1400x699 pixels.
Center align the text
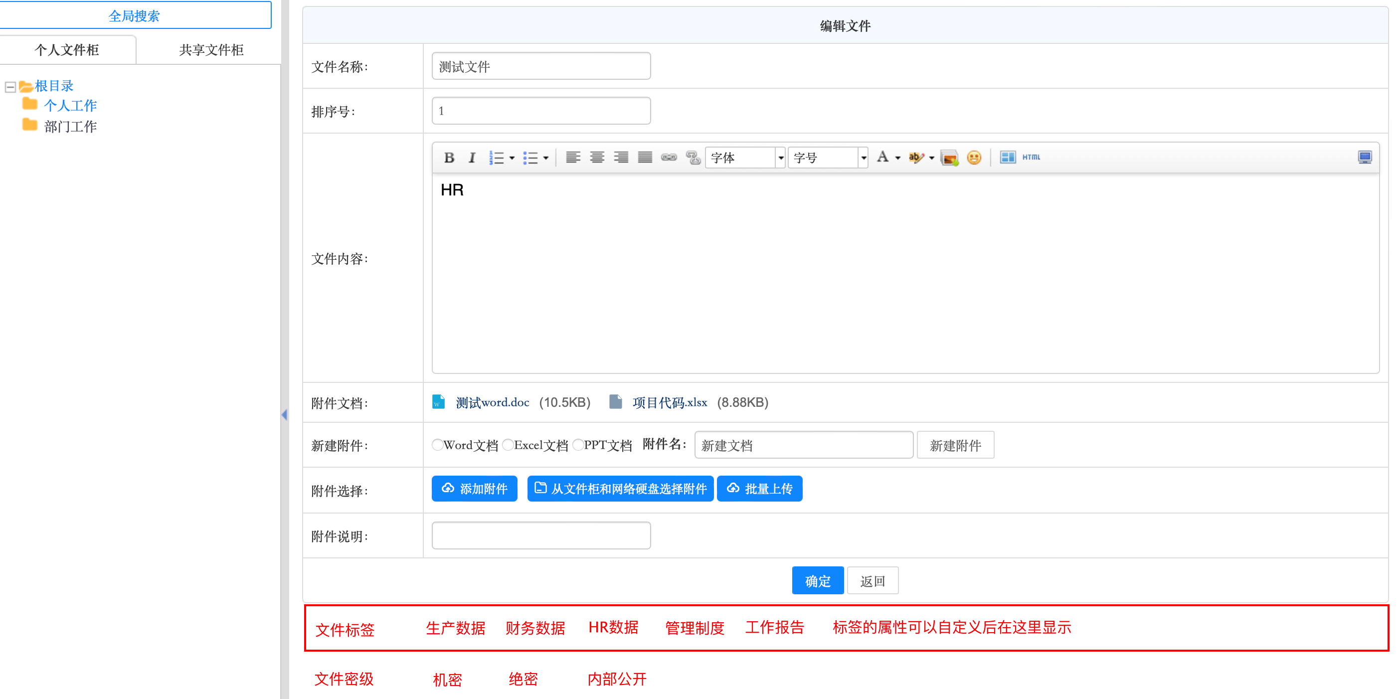coord(597,158)
